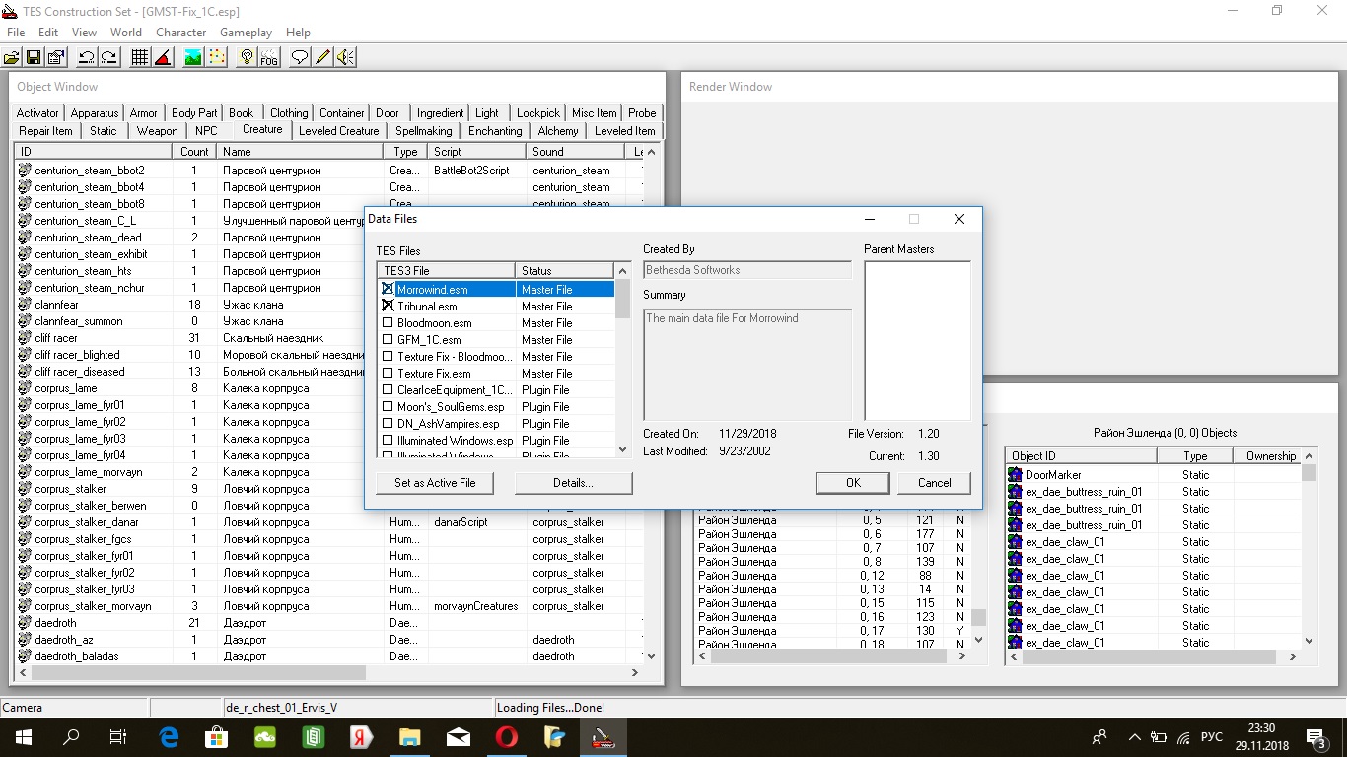The height and width of the screenshot is (757, 1347).
Task: Select the Tribunal.esm file name
Action: point(427,307)
